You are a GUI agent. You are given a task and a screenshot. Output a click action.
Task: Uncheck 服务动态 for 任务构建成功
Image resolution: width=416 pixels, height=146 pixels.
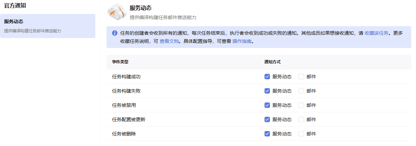(x=267, y=77)
